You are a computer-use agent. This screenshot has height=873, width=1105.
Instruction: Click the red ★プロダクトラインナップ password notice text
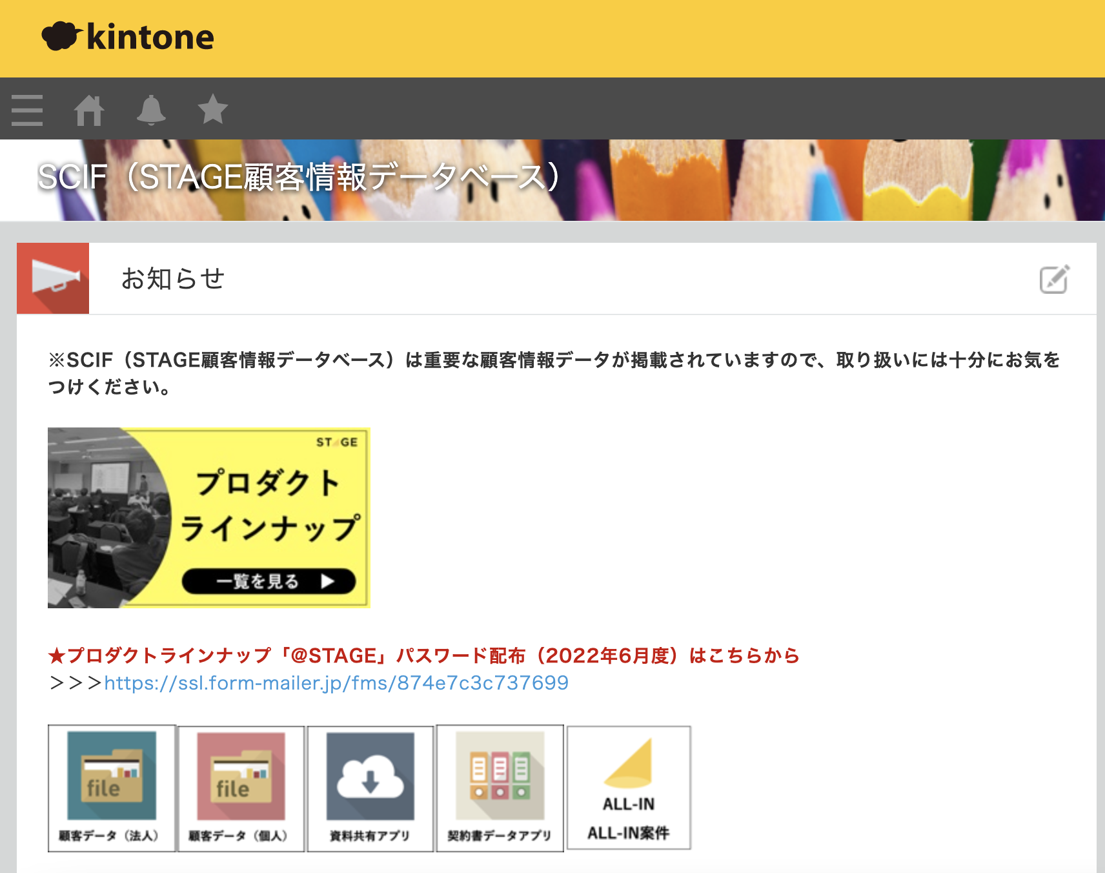coord(423,656)
